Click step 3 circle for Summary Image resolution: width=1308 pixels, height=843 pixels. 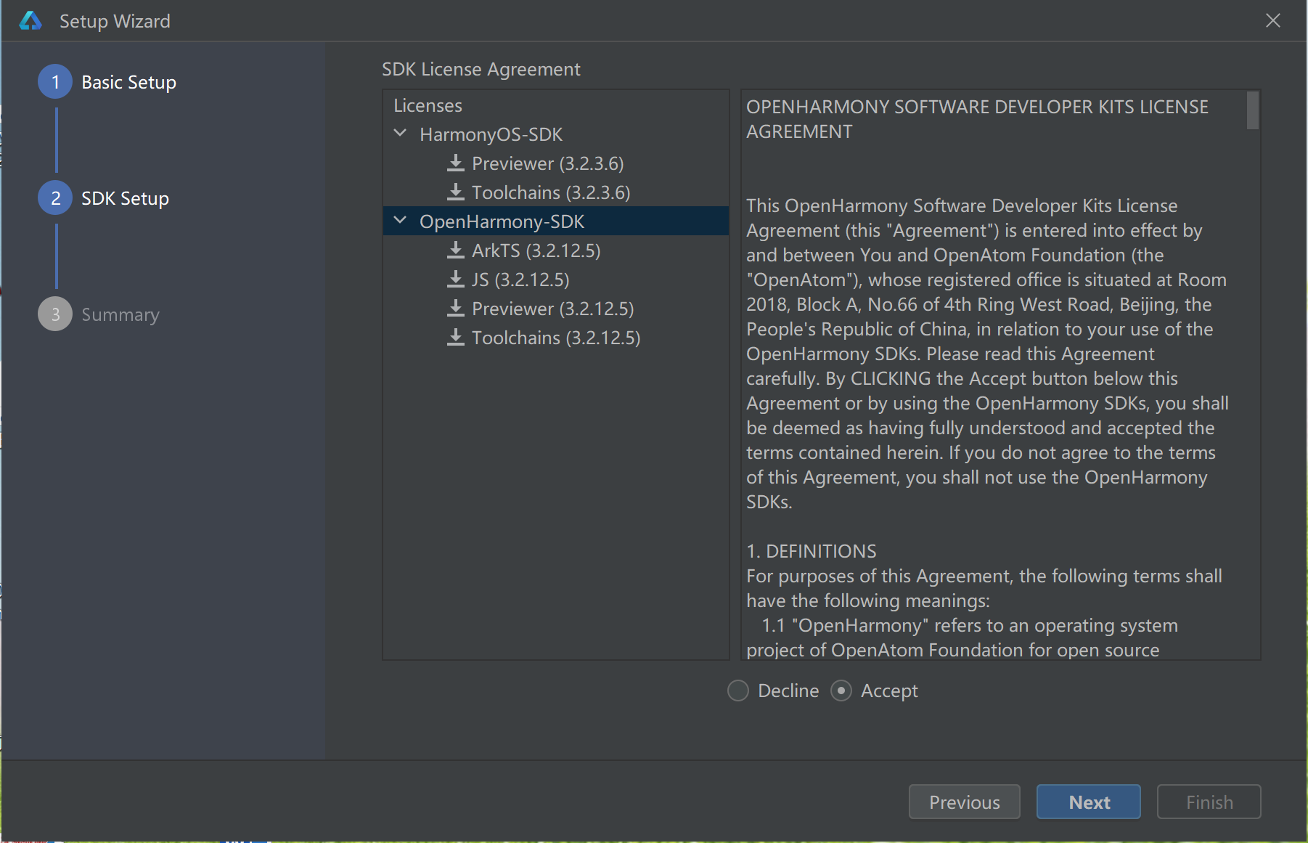tap(55, 314)
